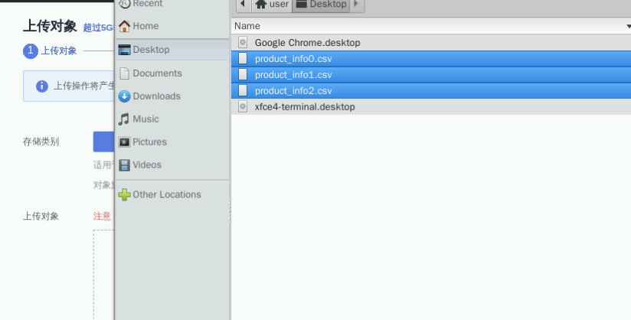Go to Downloads folder in sidebar
This screenshot has height=320, width=631.
tap(156, 96)
